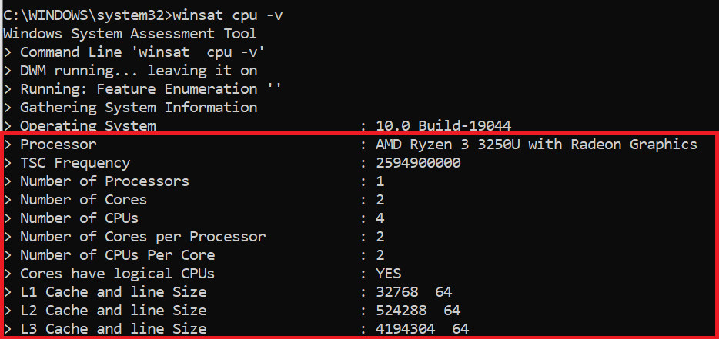Click the Number of Processors label
719x339 pixels.
[105, 181]
